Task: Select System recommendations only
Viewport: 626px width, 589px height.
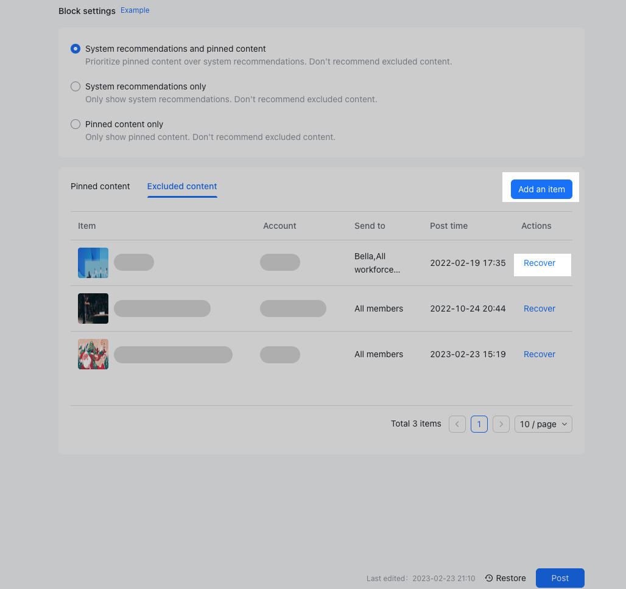Action: coord(75,86)
